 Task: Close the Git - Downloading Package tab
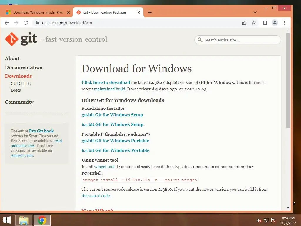139,12
